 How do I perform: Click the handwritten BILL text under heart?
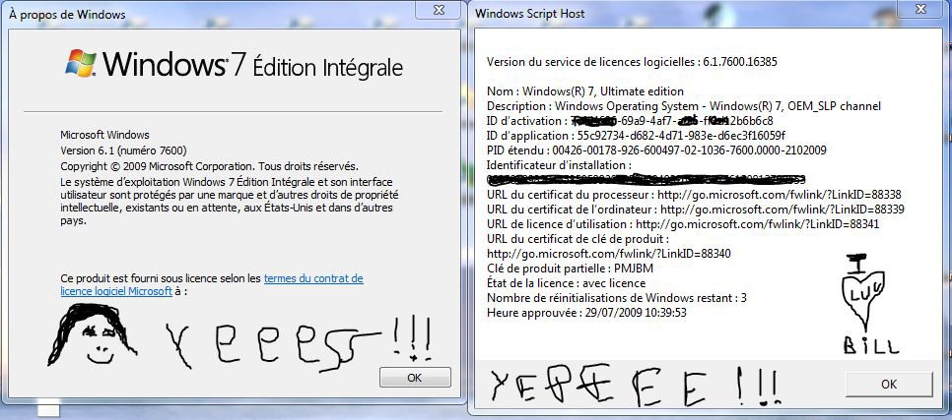[871, 345]
